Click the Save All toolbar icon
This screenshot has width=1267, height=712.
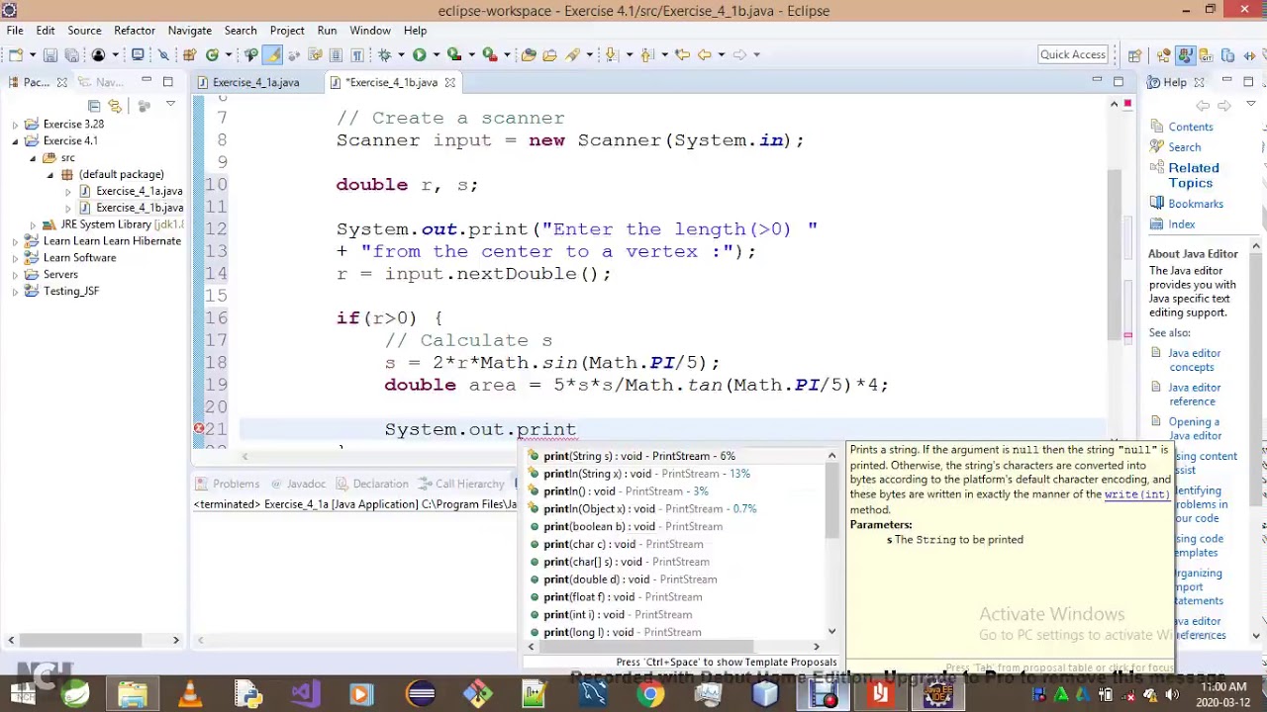point(71,54)
